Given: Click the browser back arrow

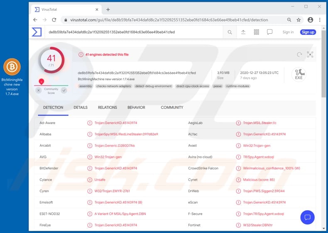Looking at the screenshot, I should pyautogui.click(x=35, y=20).
